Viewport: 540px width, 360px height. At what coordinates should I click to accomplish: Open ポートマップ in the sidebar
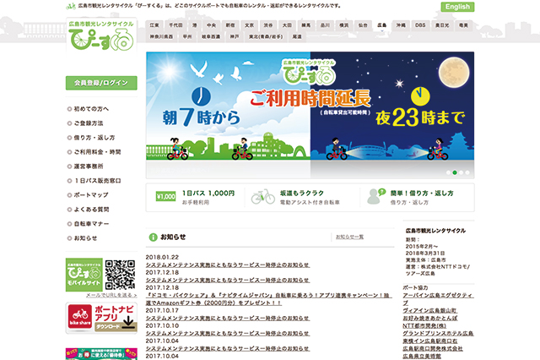click(x=91, y=195)
